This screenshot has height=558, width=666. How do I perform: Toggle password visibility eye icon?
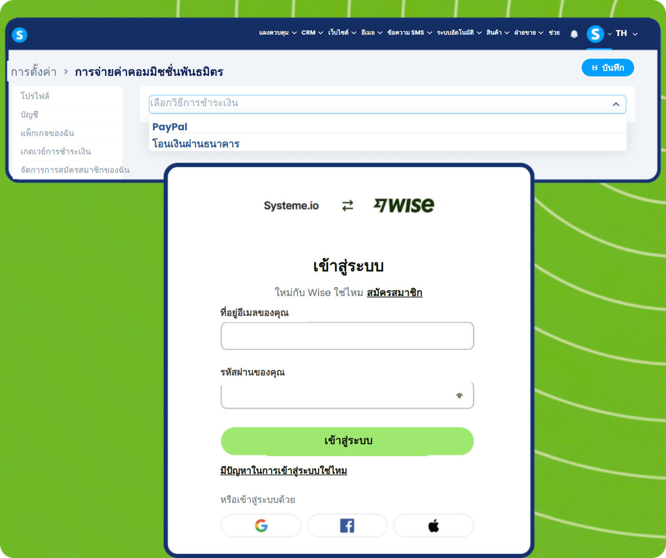460,396
